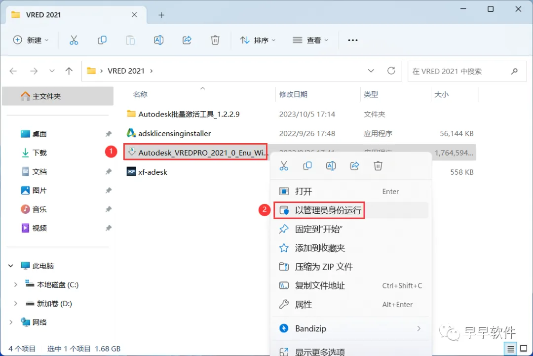Choose 压缩为 ZIP 文件
The width and height of the screenshot is (533, 356).
pos(351,267)
